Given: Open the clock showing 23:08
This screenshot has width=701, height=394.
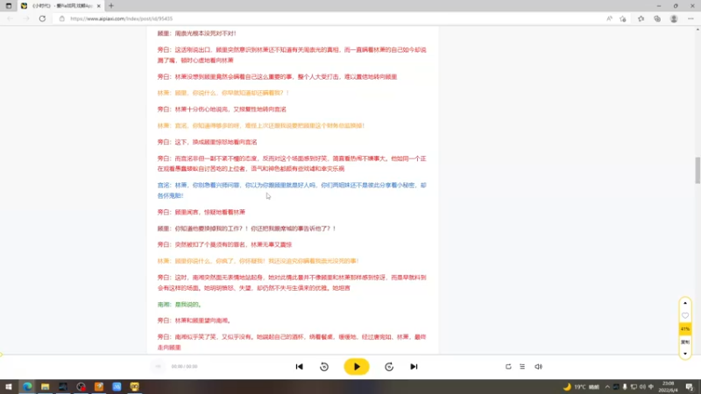Looking at the screenshot, I should coord(669,387).
